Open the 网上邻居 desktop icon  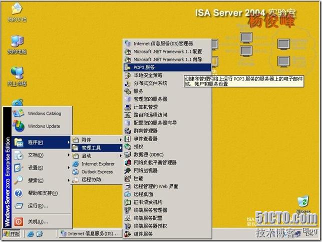[17, 76]
